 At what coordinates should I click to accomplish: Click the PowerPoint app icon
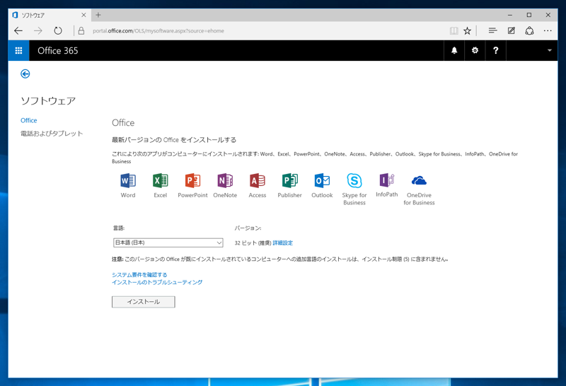[x=192, y=180]
